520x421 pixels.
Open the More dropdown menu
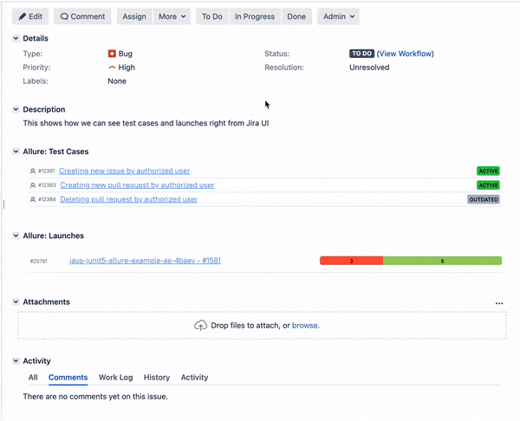(172, 16)
